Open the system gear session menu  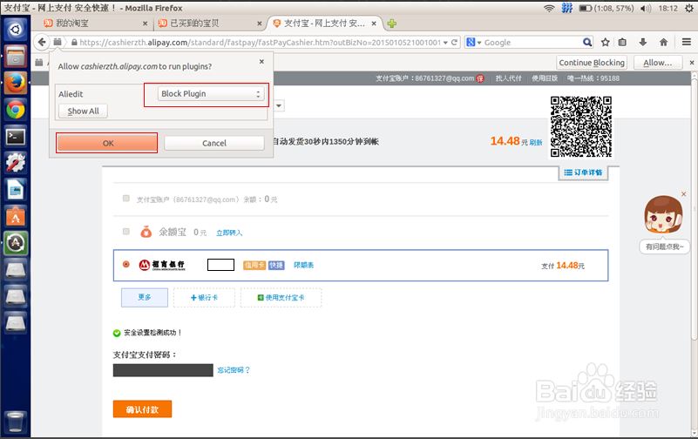click(689, 8)
